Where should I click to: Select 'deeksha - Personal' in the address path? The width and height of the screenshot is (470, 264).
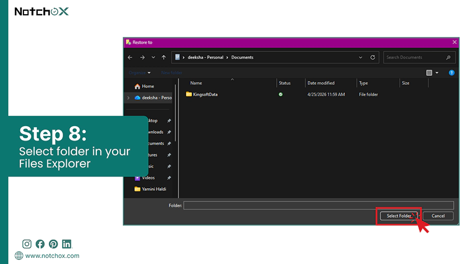205,57
